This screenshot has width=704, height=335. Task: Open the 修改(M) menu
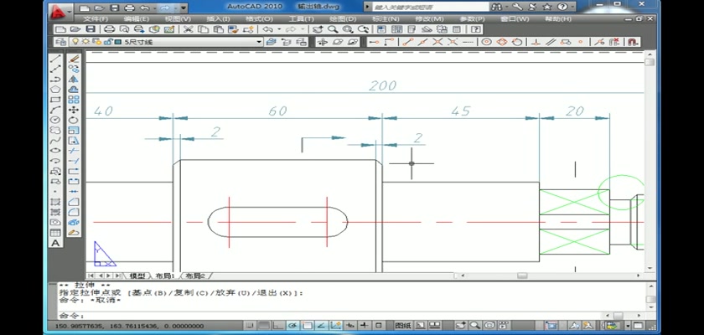429,18
